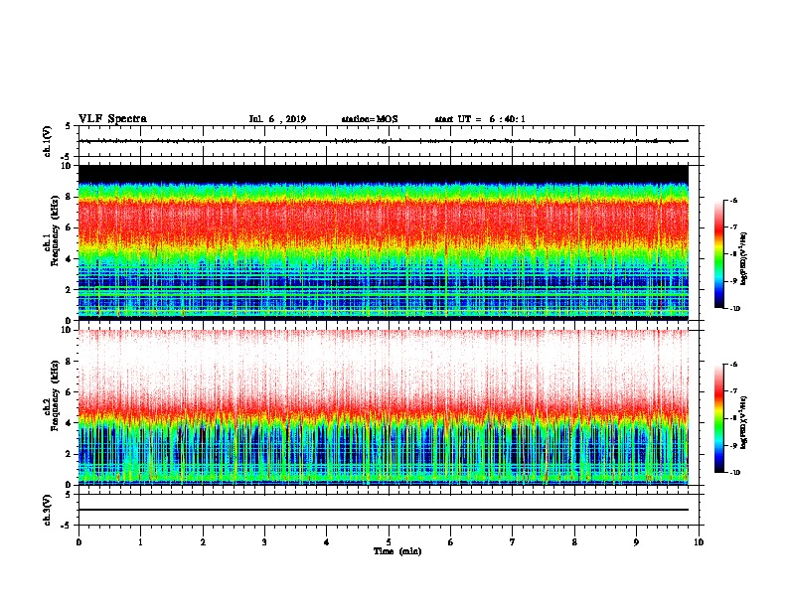787x608 pixels.
Task: Click time axis tick label "4"
Action: tap(327, 542)
